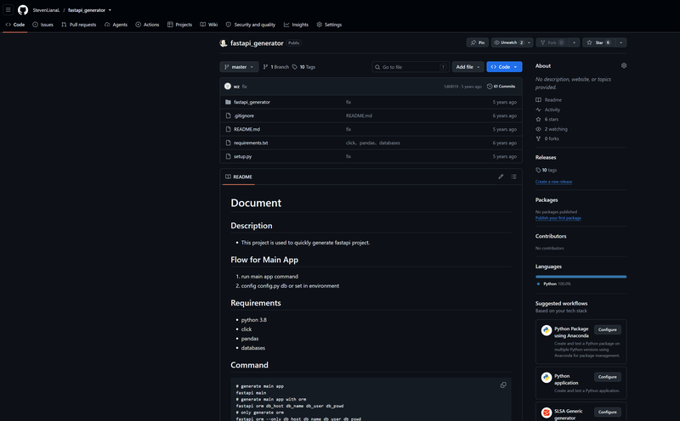This screenshot has height=421, width=680.
Task: Click the GitHub logo
Action: pyautogui.click(x=23, y=9)
